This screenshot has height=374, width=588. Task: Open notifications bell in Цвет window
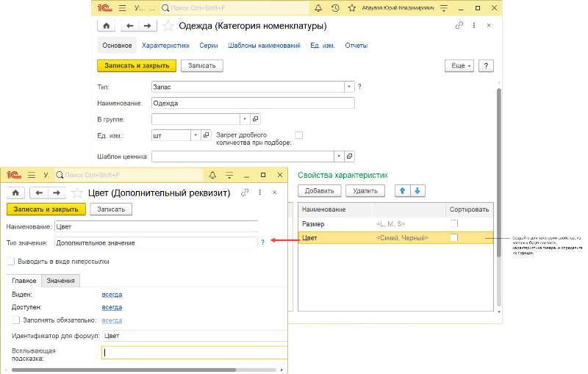[212, 175]
